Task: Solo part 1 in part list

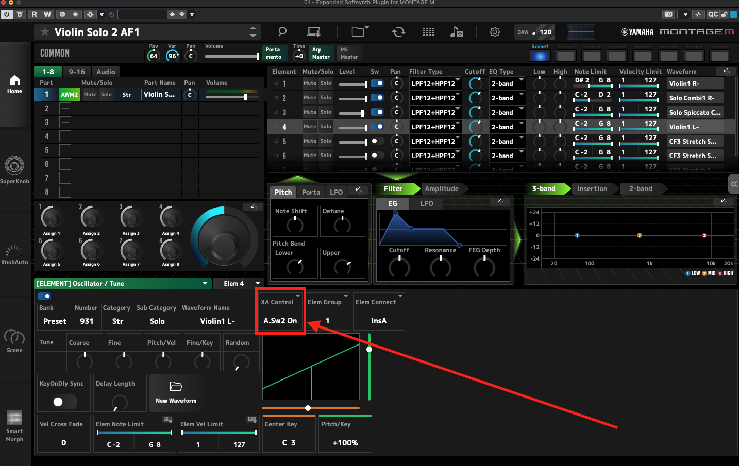Action: click(106, 95)
